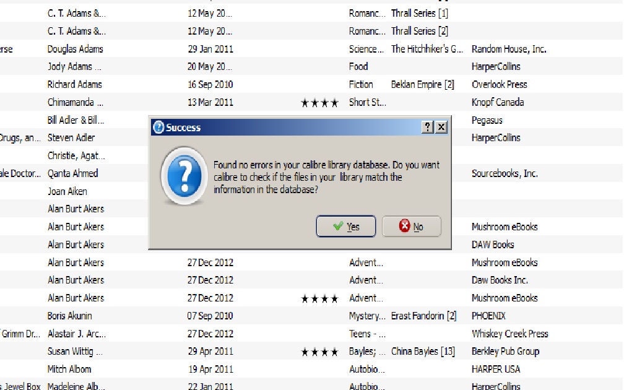Select the Berkley Pub Group publisher cell
The width and height of the screenshot is (624, 390).
(505, 352)
